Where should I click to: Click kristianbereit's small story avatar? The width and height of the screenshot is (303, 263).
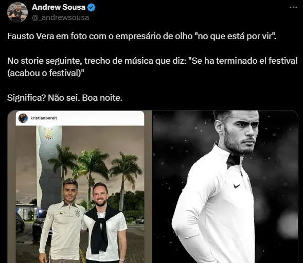23,118
